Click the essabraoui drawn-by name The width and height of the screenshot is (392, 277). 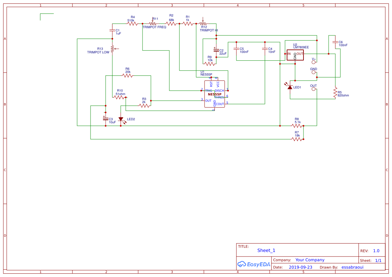click(x=352, y=267)
